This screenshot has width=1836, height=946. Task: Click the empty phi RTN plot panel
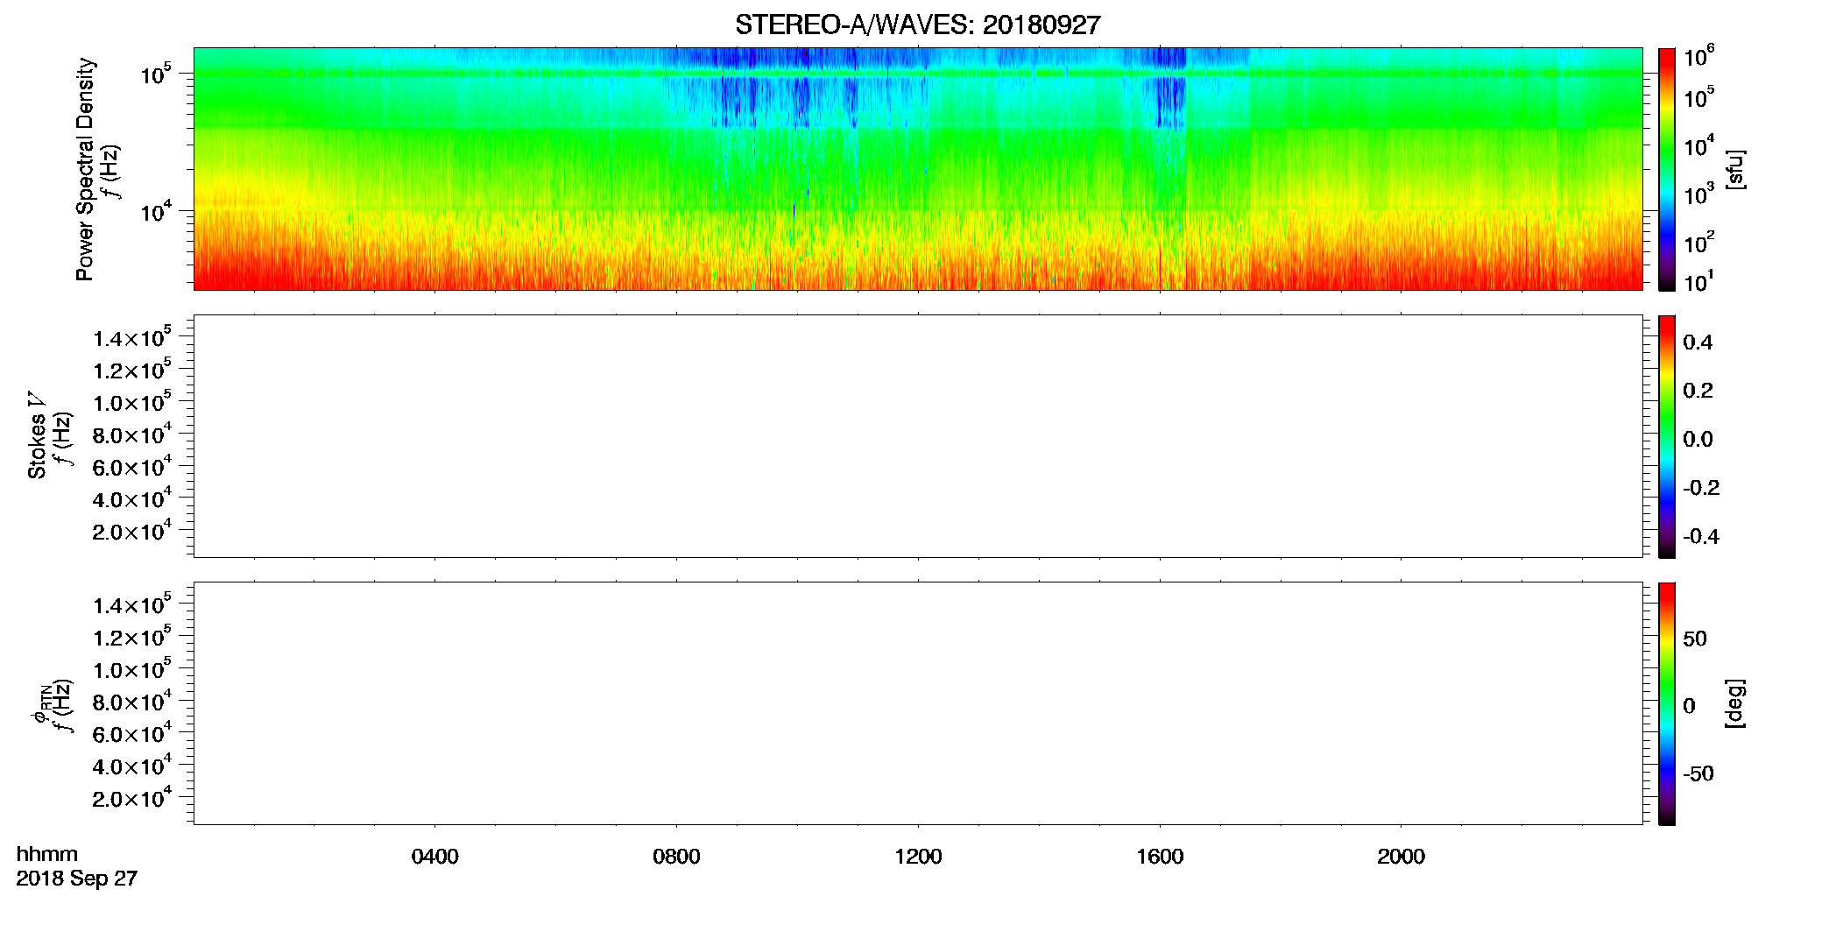click(x=918, y=703)
